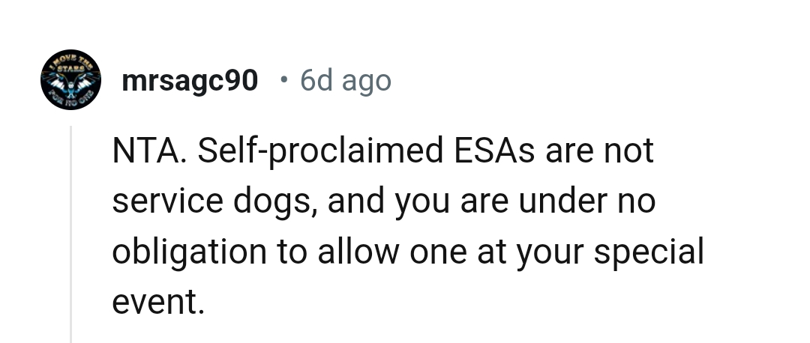This screenshot has height=343, width=810.
Task: Click the word "obligation" in the comment
Action: tap(189, 252)
